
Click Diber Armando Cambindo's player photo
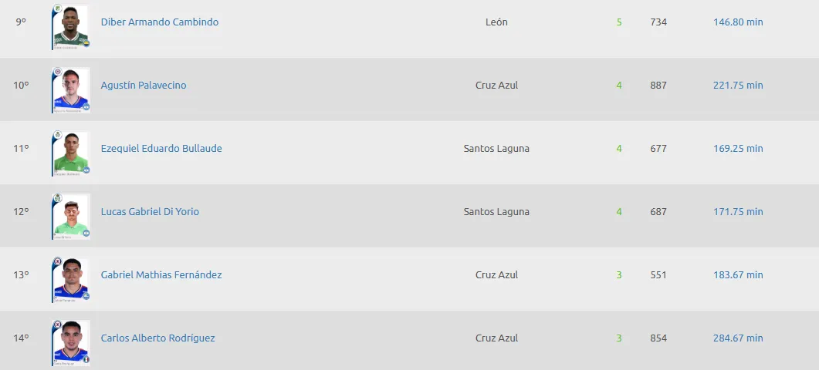[x=70, y=26]
